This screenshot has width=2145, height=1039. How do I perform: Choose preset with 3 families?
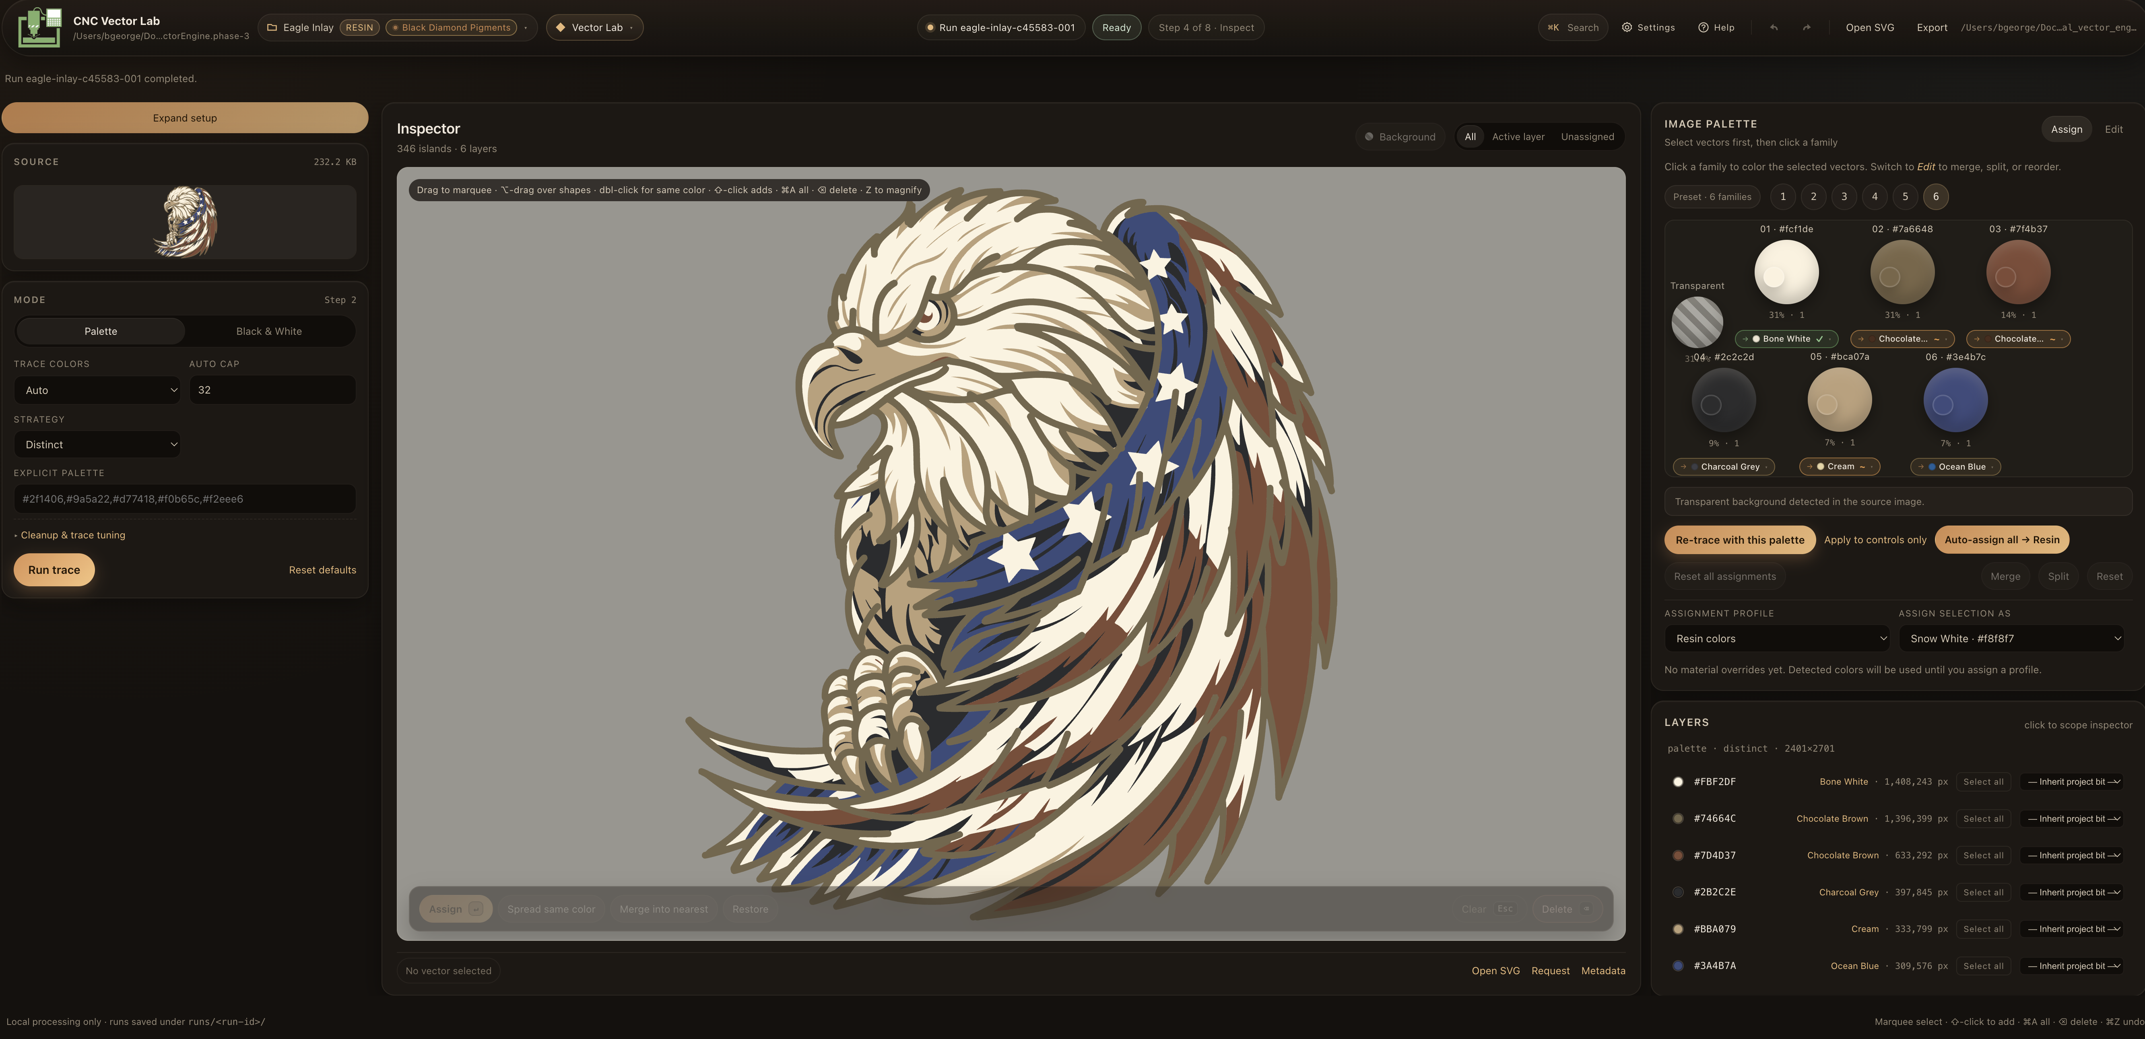pyautogui.click(x=1844, y=196)
